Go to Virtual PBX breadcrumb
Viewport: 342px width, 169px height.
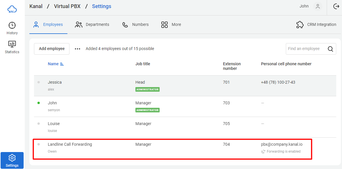click(67, 6)
